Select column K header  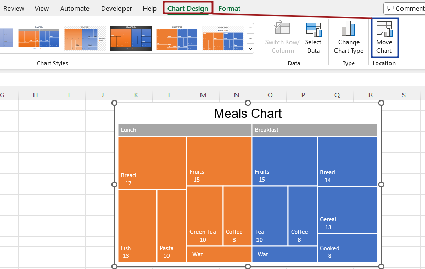click(136, 95)
